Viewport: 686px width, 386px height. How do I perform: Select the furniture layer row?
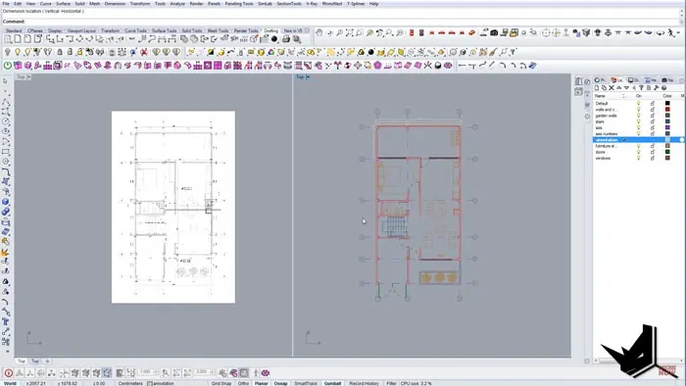638,146
